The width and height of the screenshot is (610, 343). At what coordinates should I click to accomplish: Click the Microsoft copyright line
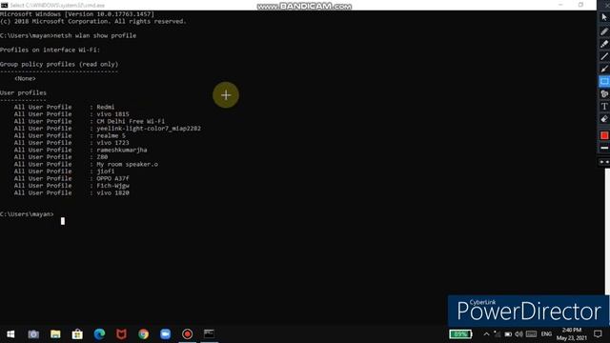coord(93,21)
